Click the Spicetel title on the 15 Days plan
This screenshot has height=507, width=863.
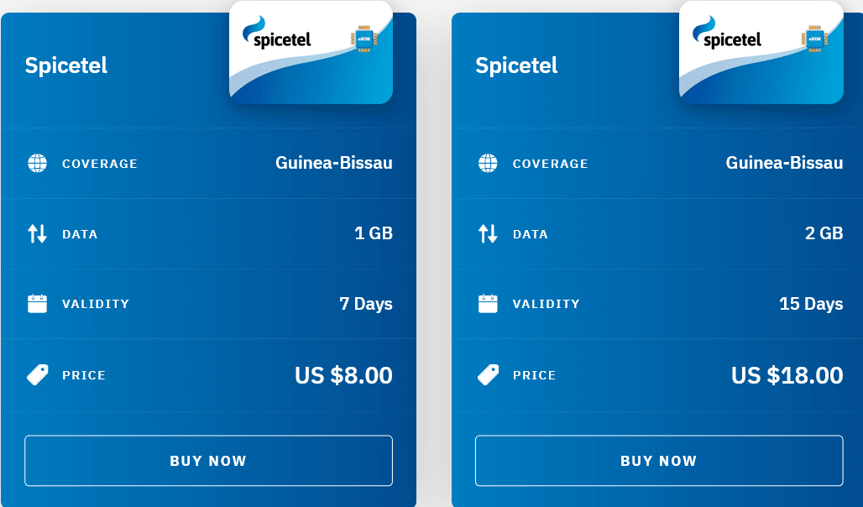pyautogui.click(x=516, y=65)
